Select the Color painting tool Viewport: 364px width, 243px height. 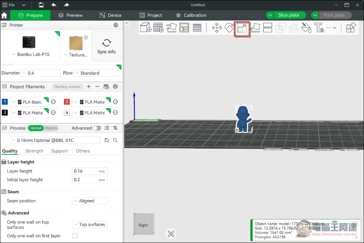point(306,28)
